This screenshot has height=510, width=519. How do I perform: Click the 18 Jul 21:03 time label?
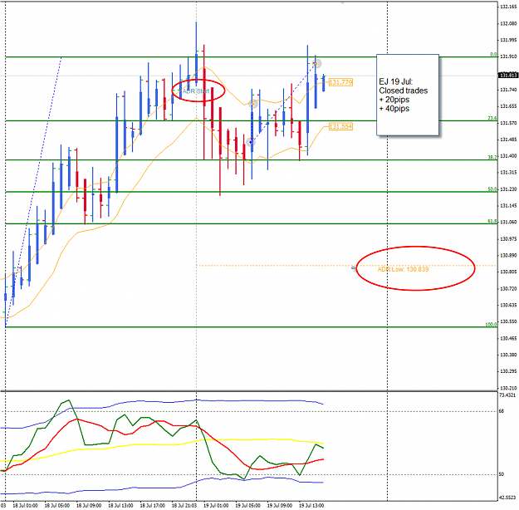pos(184,505)
